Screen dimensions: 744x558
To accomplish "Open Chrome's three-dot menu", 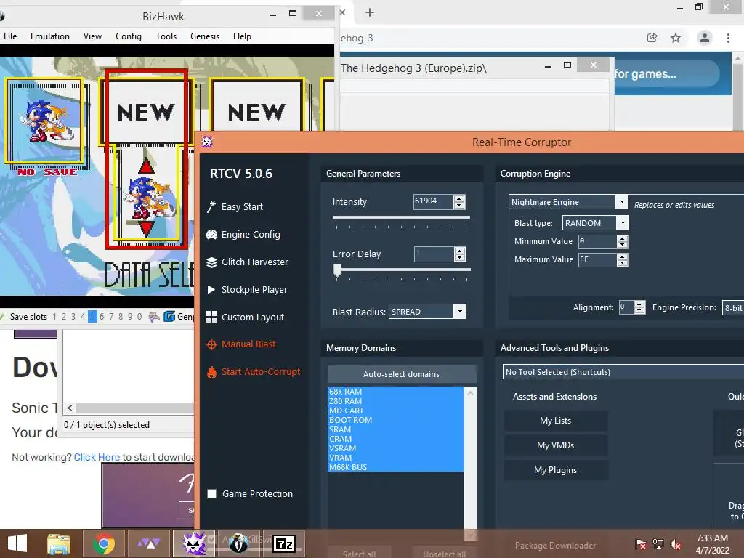I will click(x=728, y=38).
